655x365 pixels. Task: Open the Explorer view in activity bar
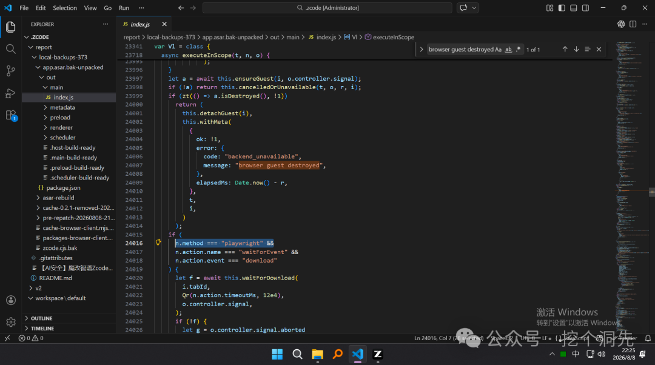(x=11, y=27)
